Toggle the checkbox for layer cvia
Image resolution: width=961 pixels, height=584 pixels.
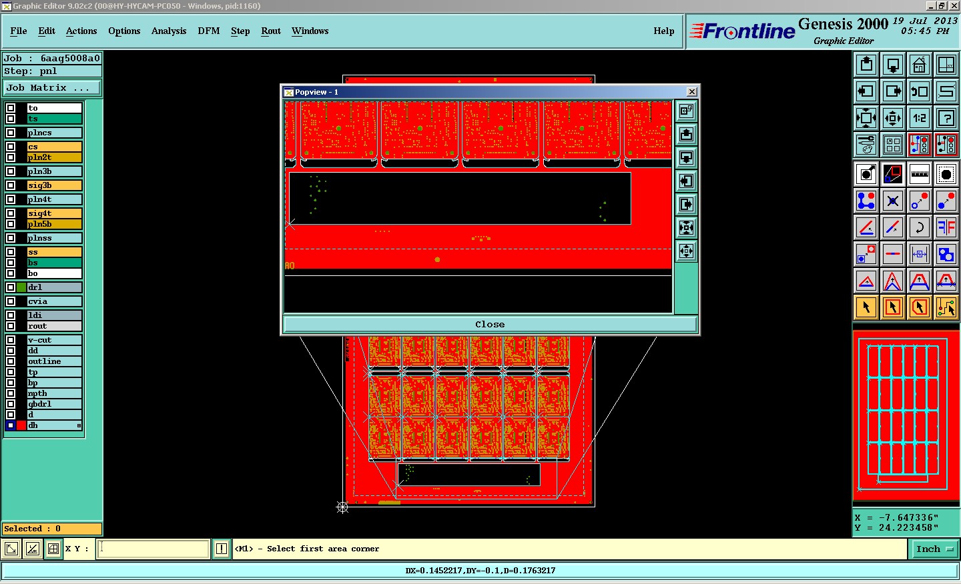tap(11, 301)
